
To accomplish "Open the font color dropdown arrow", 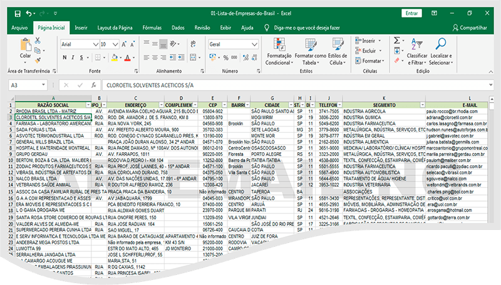I will (133, 58).
